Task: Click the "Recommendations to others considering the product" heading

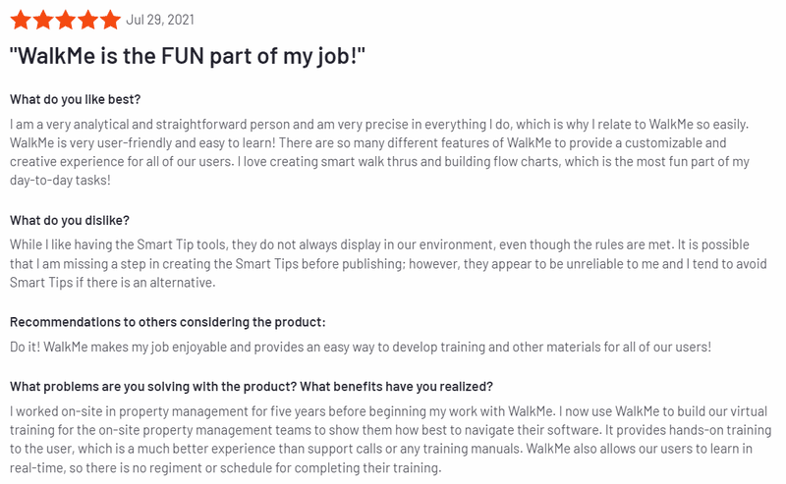Action: pos(167,322)
